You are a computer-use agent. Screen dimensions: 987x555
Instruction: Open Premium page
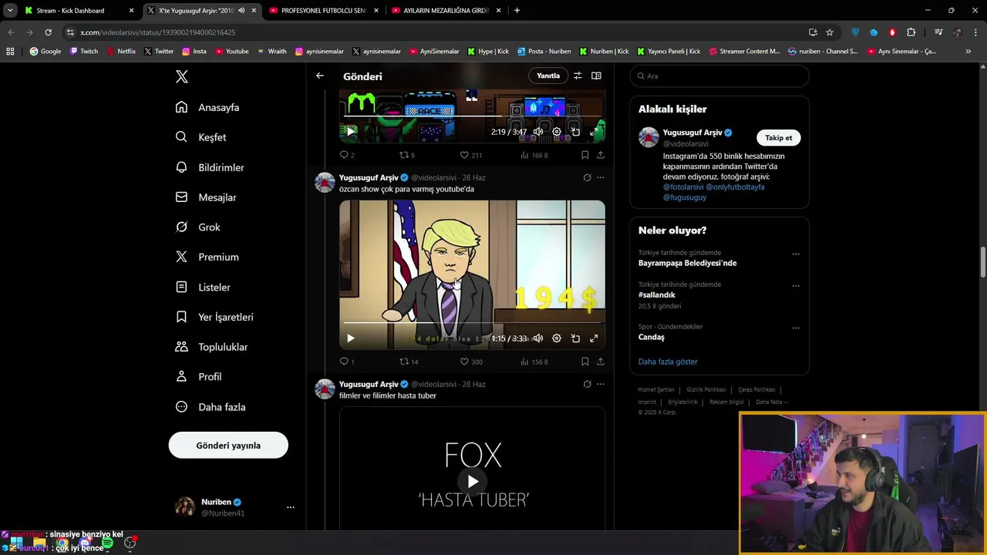pos(207,257)
